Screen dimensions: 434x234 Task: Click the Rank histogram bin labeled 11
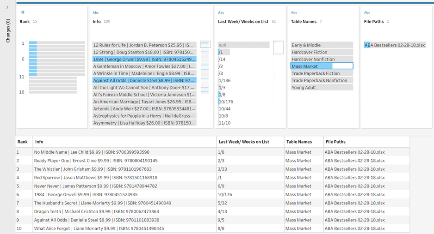click(53, 78)
